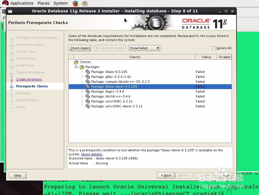The image size is (259, 195).
Task: Click the gear icon next to glibc-2.3.4-2.41
Action: click(x=88, y=77)
